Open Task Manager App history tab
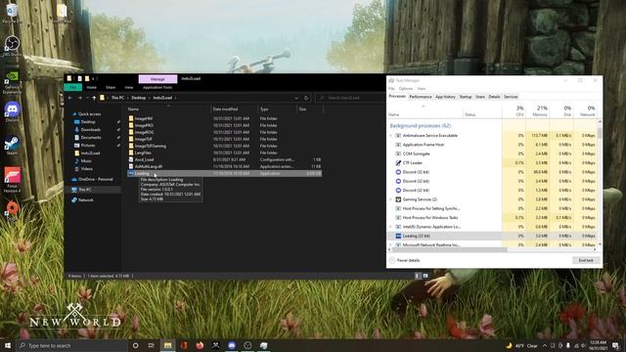626x352 pixels. [x=445, y=97]
